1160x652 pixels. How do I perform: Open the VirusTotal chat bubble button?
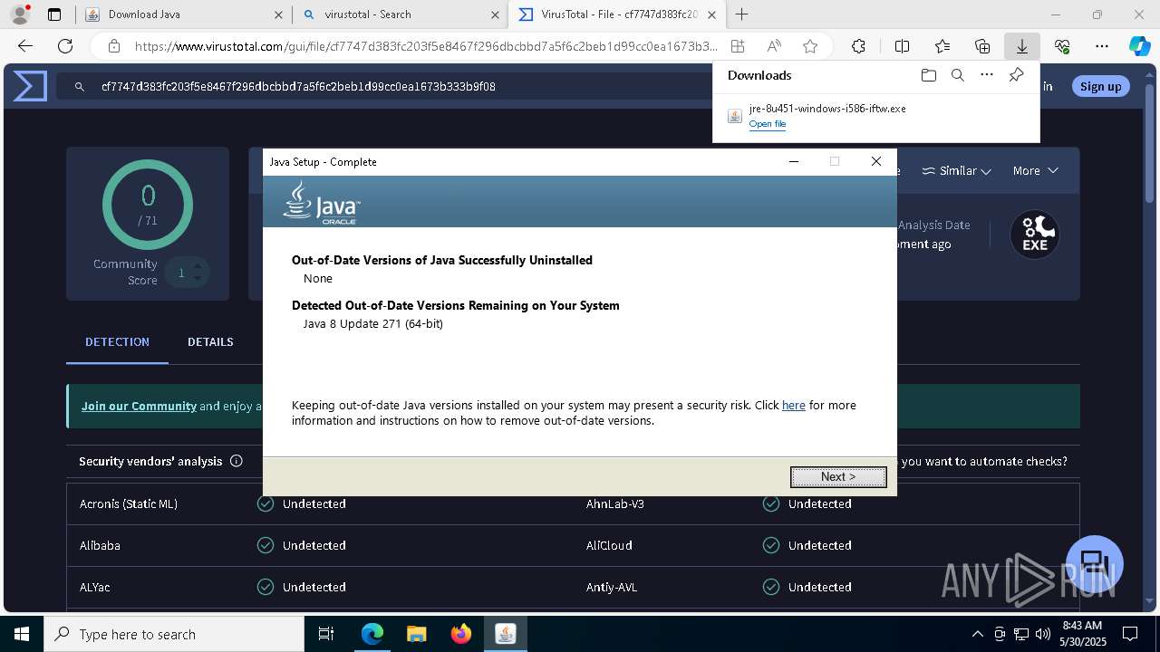(x=1095, y=563)
